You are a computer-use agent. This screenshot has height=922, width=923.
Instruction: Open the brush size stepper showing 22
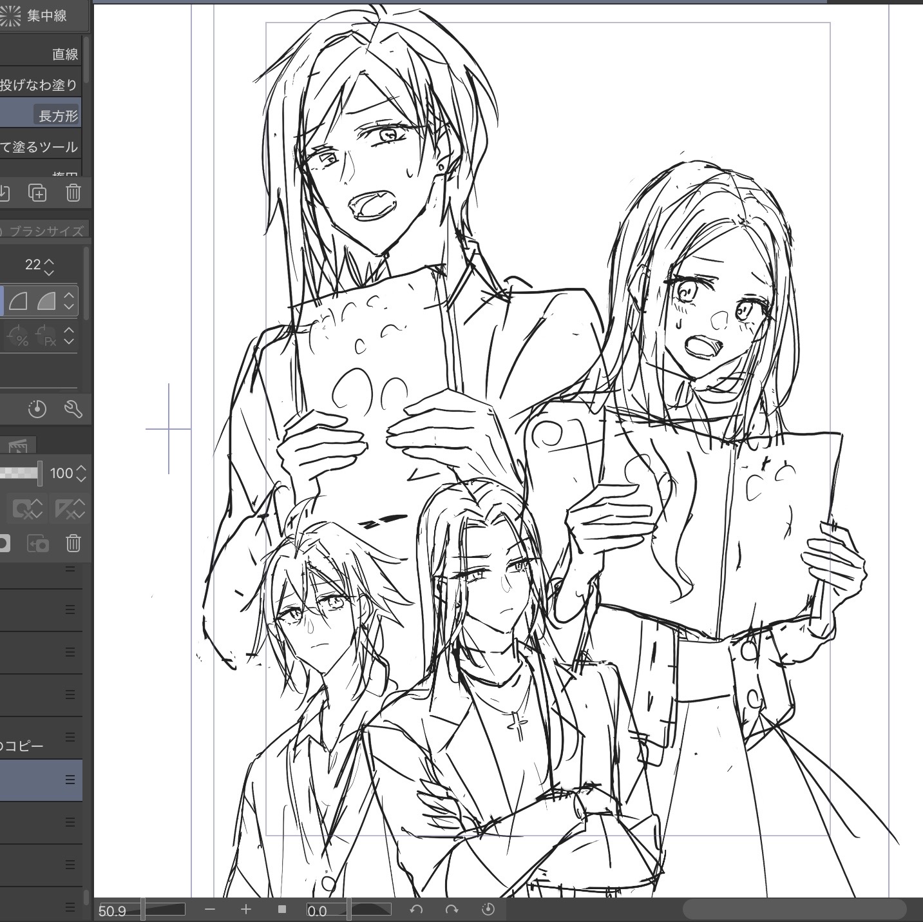click(49, 265)
